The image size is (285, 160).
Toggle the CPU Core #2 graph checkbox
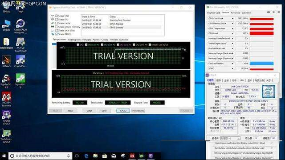coord(102,44)
